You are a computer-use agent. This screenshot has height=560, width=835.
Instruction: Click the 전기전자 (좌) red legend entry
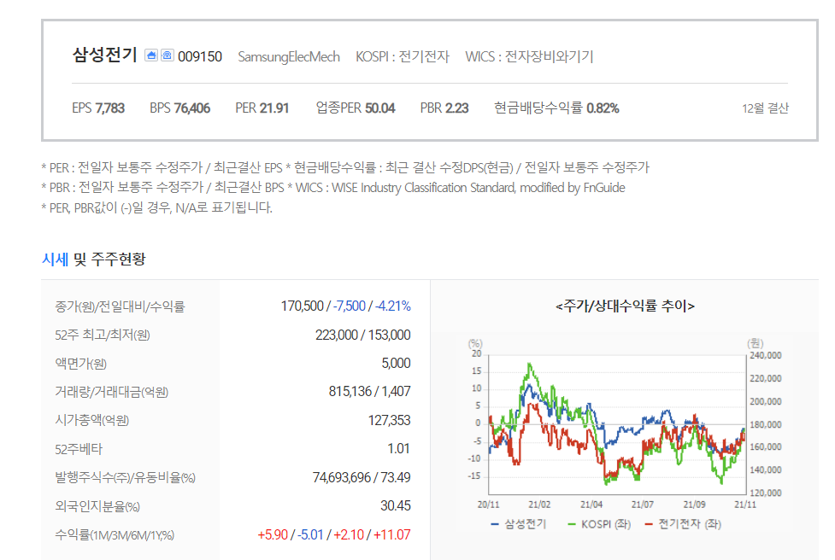pos(683,524)
